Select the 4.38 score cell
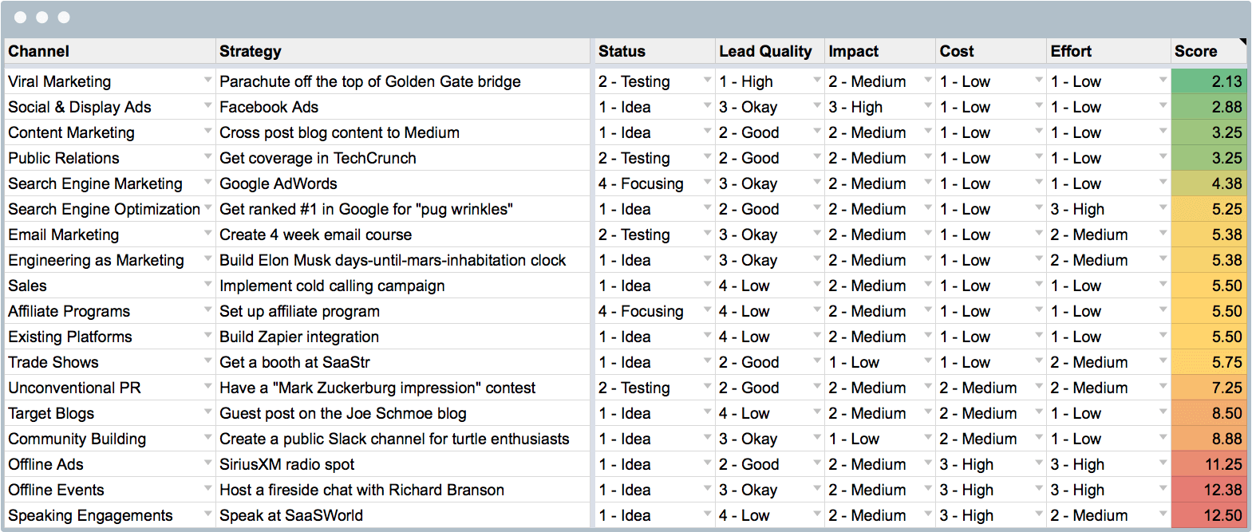1252x532 pixels. (1209, 183)
